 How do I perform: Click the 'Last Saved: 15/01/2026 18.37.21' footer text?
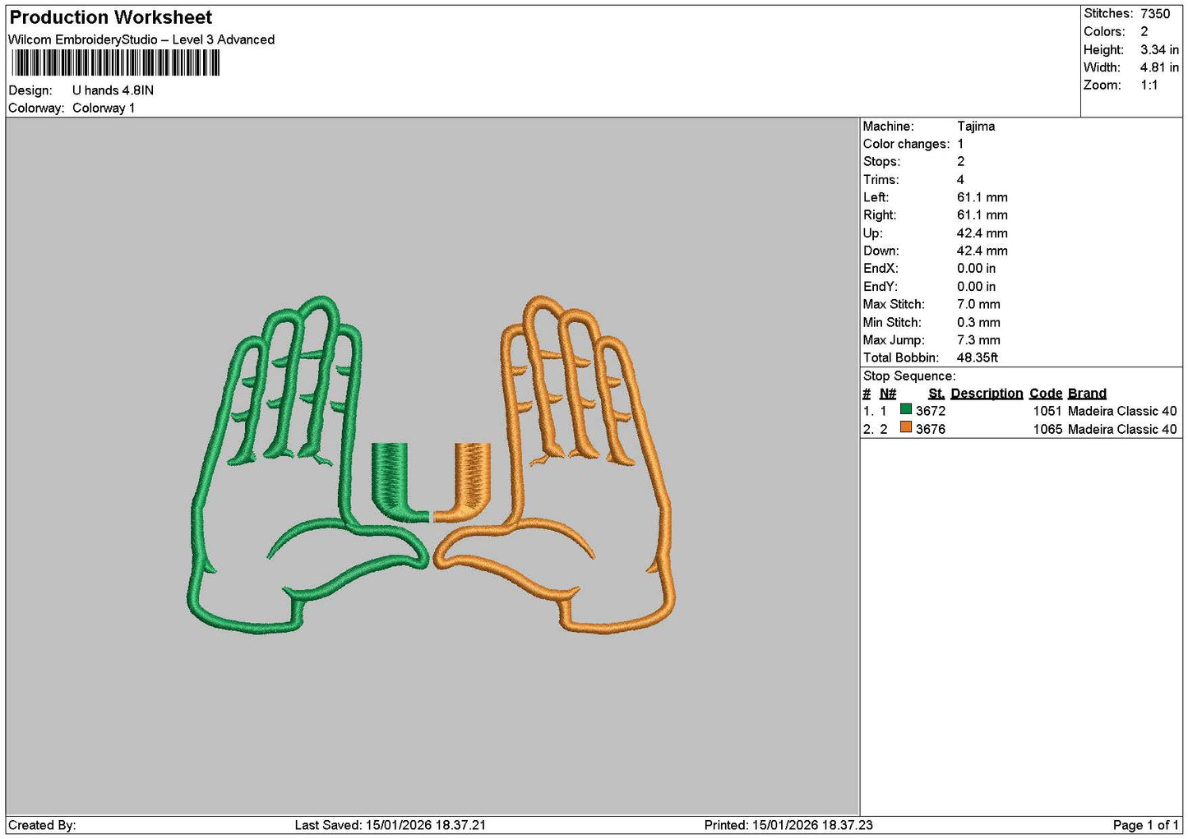391,825
